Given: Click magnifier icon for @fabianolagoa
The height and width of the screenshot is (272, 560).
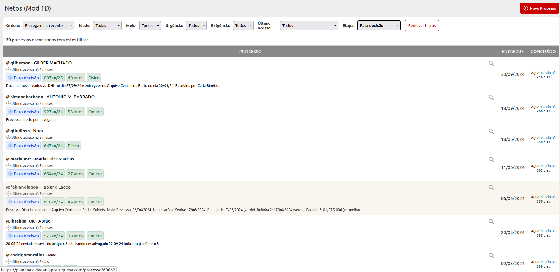Looking at the screenshot, I should point(491,188).
